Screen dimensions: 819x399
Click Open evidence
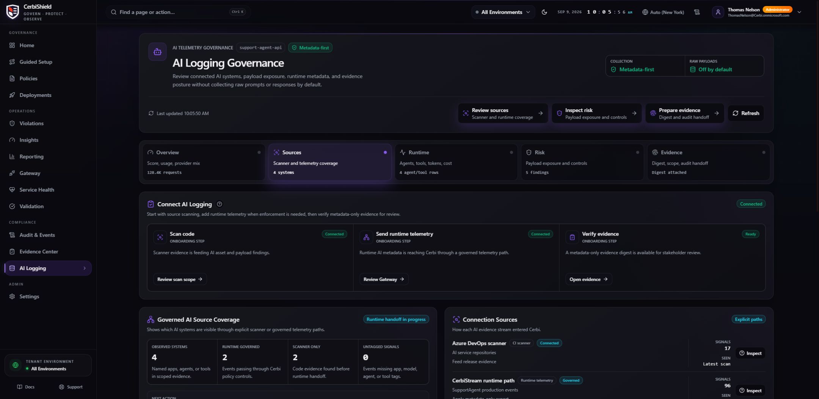coord(588,279)
